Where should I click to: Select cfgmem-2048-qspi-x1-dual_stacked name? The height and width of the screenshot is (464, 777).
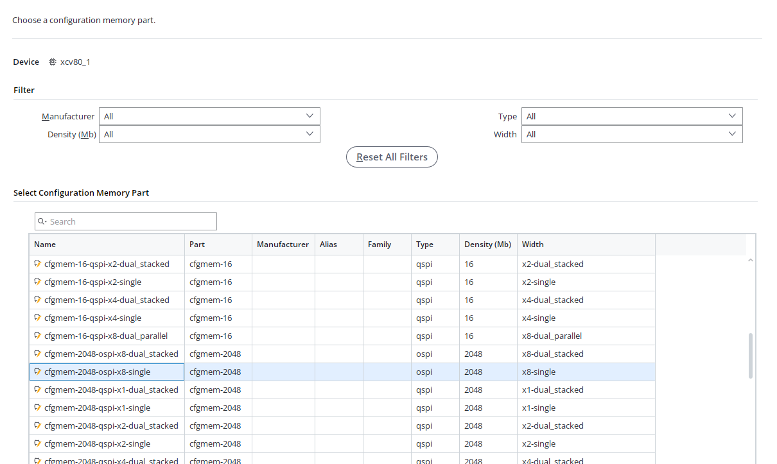(x=111, y=390)
